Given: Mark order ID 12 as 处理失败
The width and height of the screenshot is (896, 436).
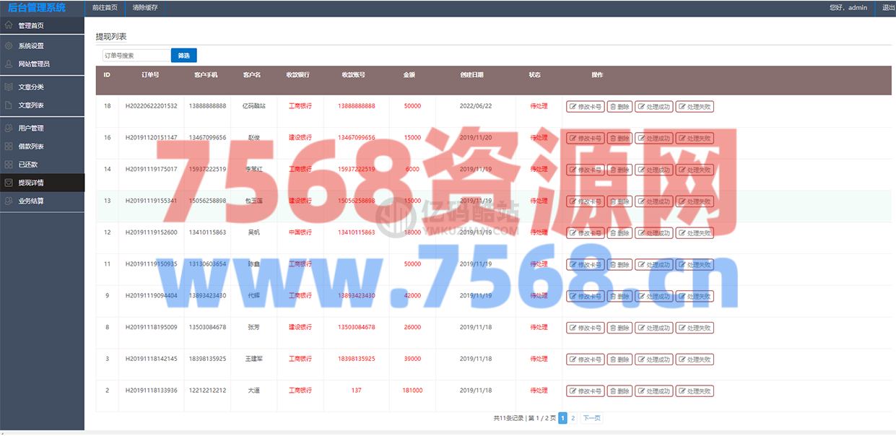Looking at the screenshot, I should 695,232.
